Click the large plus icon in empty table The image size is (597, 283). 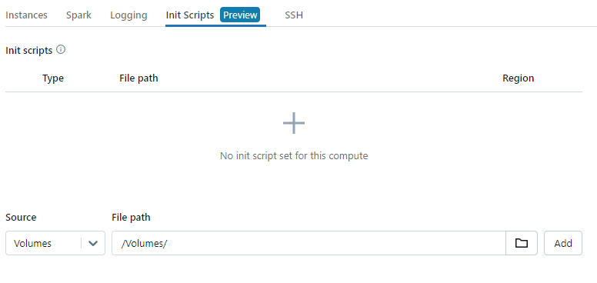294,123
